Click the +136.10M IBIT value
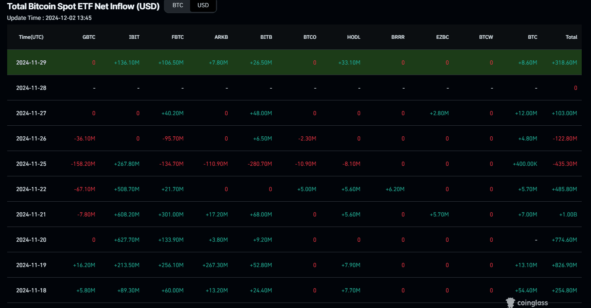Viewport: 591px width, 308px height. [x=127, y=62]
